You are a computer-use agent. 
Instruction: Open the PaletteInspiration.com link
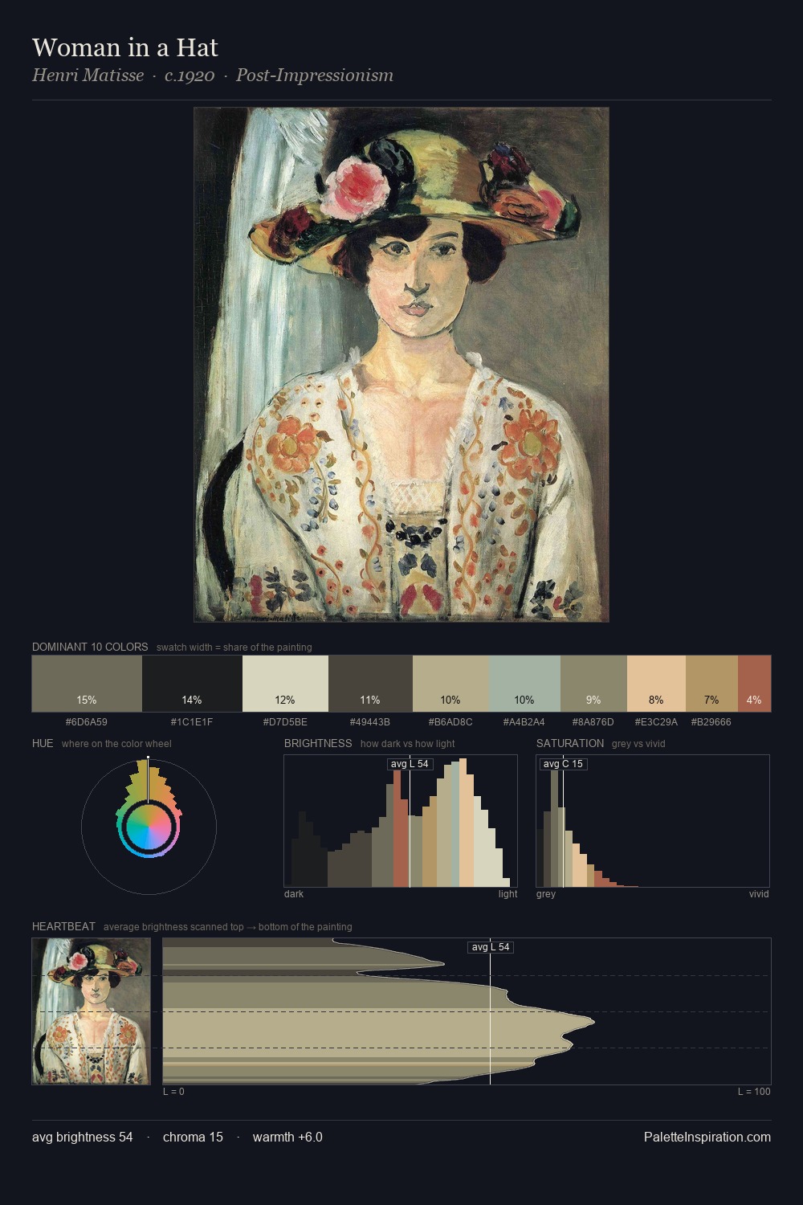pos(707,1137)
